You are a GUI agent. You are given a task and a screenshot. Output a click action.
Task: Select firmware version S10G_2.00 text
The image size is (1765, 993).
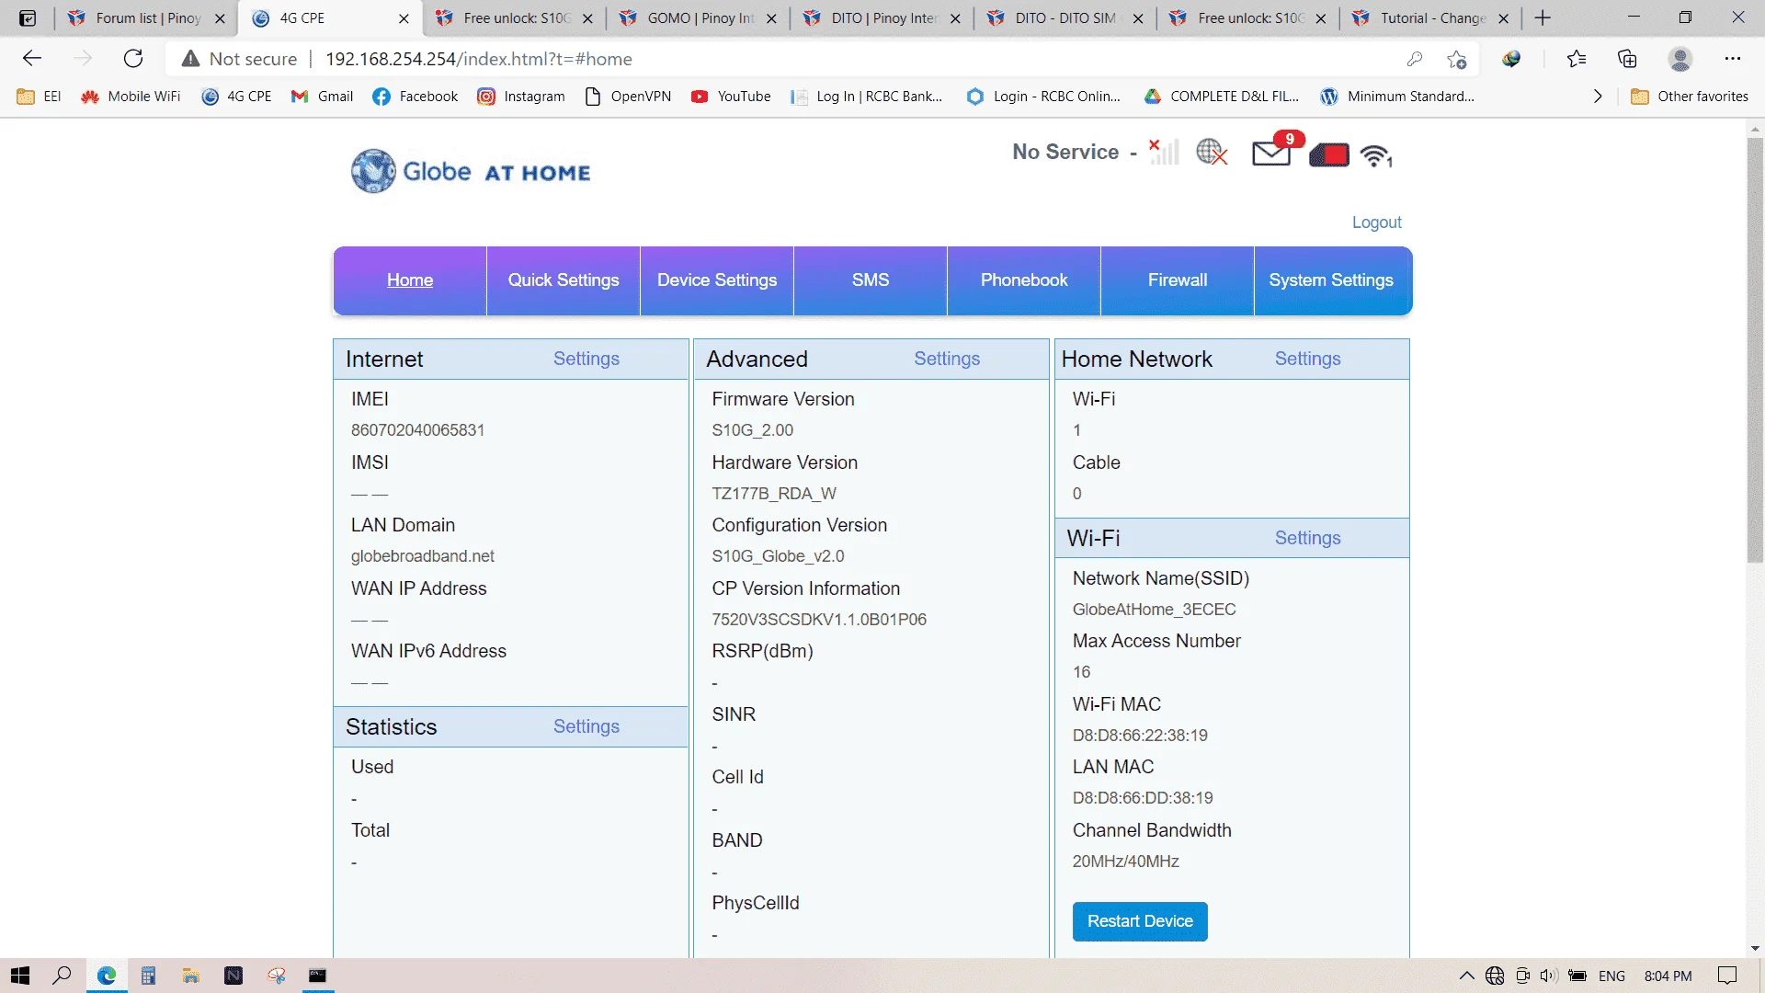(x=752, y=430)
